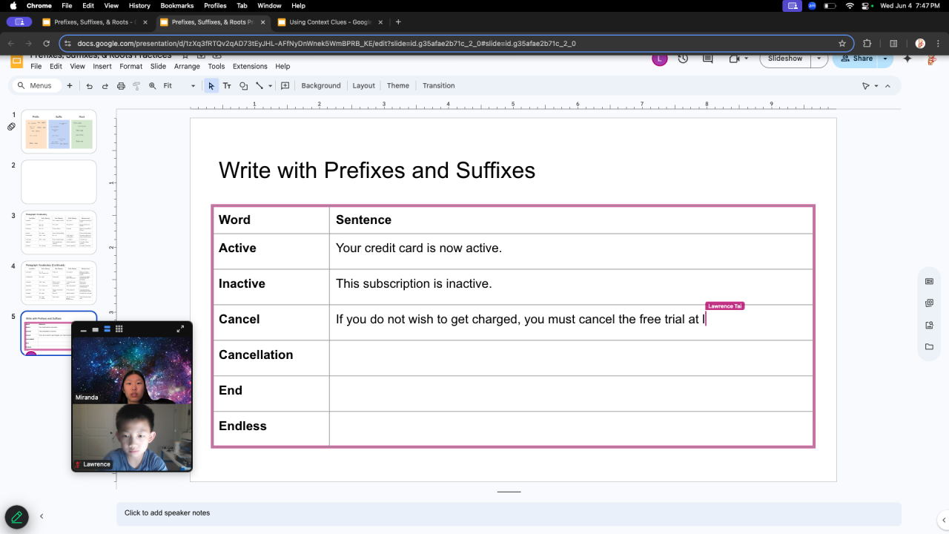Open the folder icon in right side panel

929,347
